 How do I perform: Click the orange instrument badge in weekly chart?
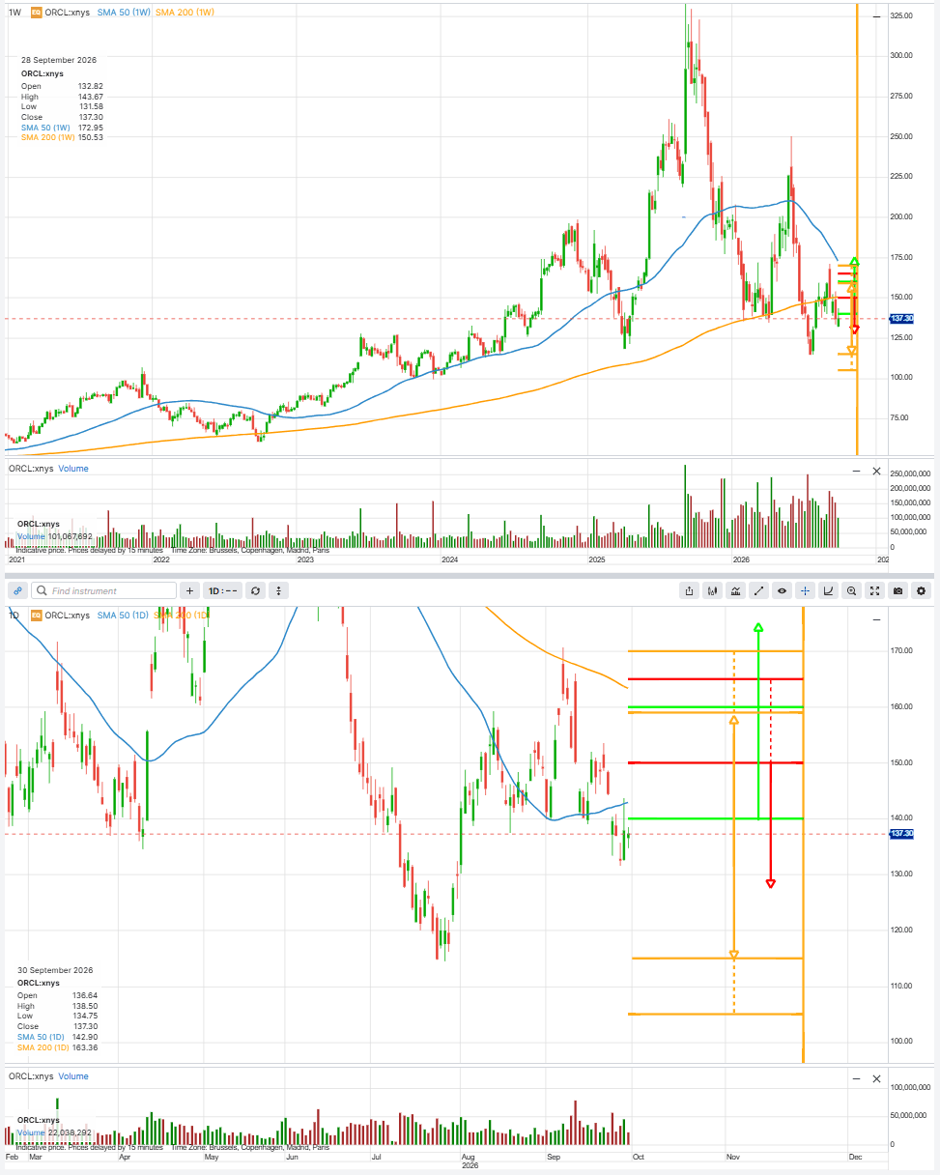(36, 13)
